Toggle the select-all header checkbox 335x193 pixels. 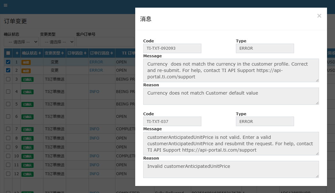(x=8, y=53)
